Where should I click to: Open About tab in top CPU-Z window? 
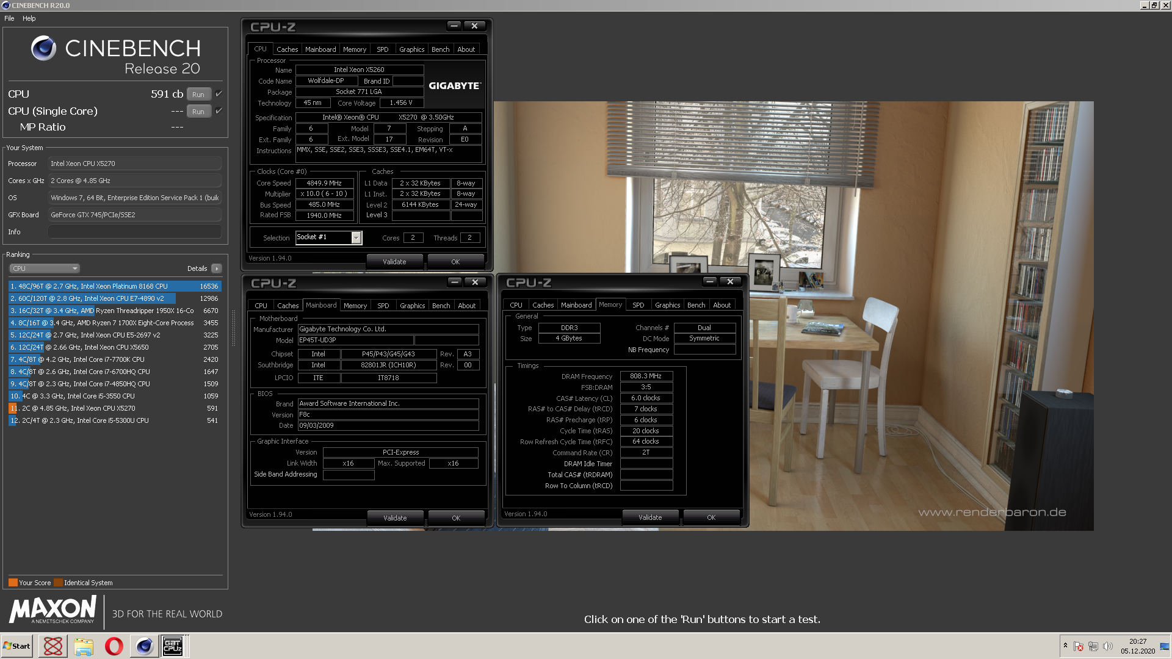coord(466,49)
